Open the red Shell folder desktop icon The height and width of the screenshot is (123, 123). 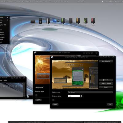[93, 21]
